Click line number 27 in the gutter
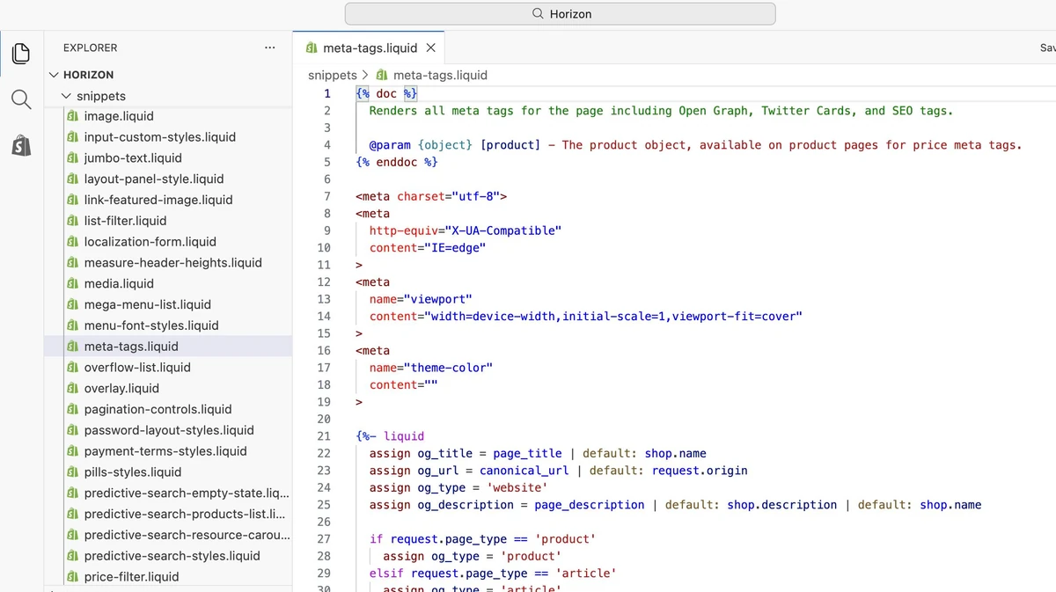The width and height of the screenshot is (1056, 592). tap(324, 539)
